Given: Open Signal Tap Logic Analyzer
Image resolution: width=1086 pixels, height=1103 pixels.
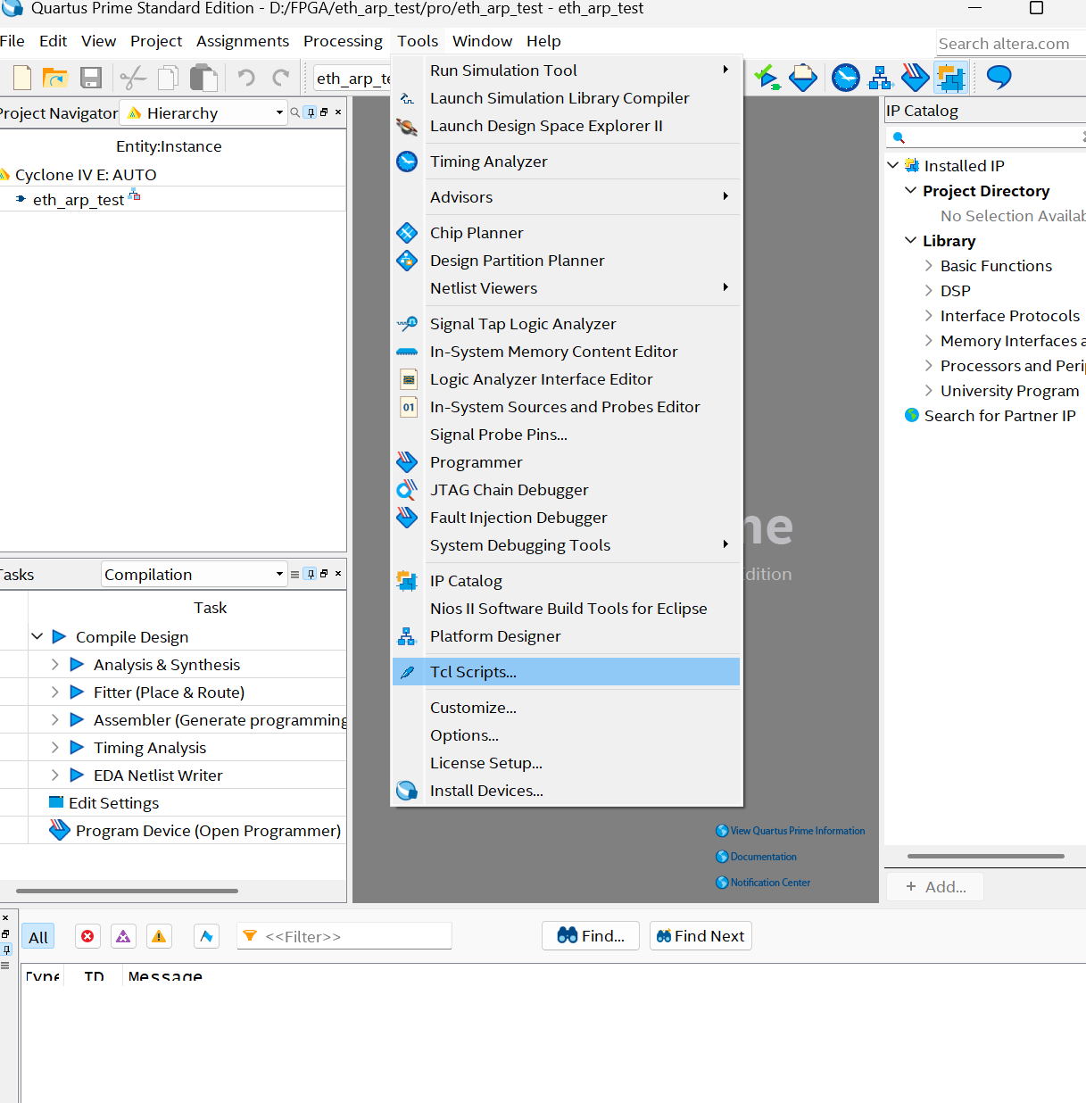Looking at the screenshot, I should [566, 324].
